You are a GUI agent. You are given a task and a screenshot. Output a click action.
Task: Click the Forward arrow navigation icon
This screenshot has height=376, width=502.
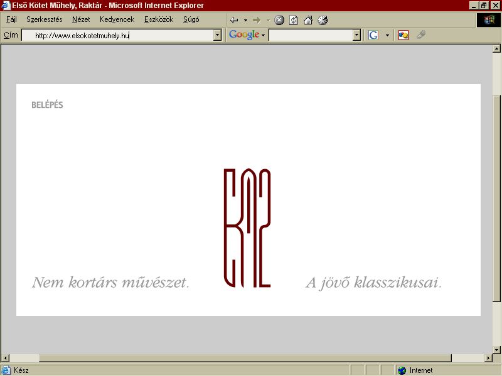257,20
